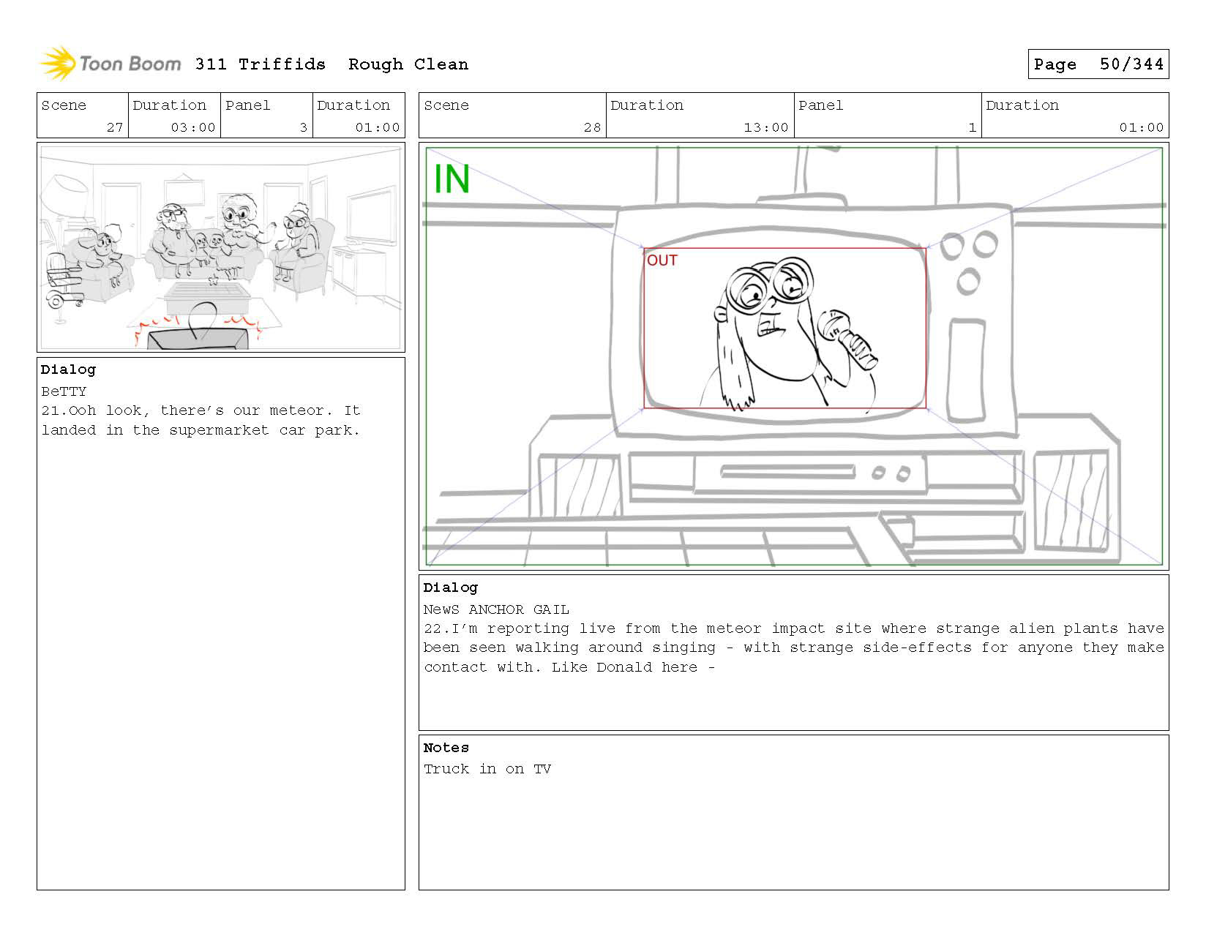The image size is (1206, 946).
Task: Select the title "311 Triffids Rough Clean"
Action: click(x=332, y=64)
